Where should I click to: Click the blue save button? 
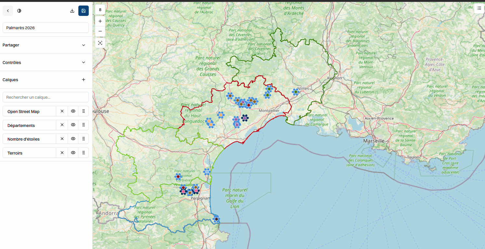[x=84, y=11]
